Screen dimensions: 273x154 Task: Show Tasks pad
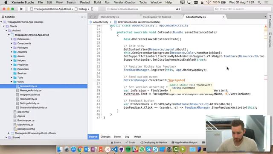pyautogui.click(x=131, y=142)
